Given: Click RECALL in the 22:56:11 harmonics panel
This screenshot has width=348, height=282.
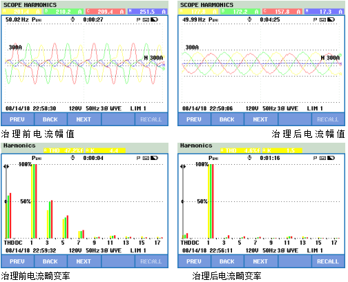Looking at the screenshot, I should point(328,261).
